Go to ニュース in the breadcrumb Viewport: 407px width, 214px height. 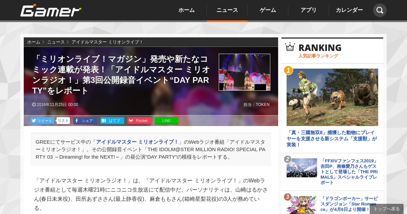tap(56, 42)
